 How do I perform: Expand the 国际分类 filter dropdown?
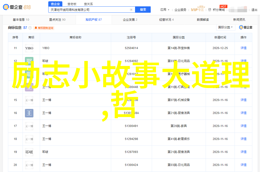click(226, 27)
